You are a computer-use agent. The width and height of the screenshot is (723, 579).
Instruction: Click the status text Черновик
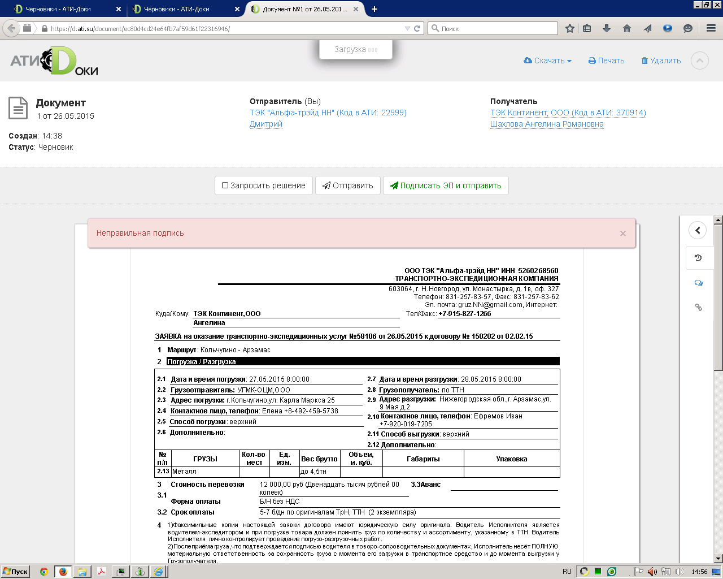click(55, 147)
